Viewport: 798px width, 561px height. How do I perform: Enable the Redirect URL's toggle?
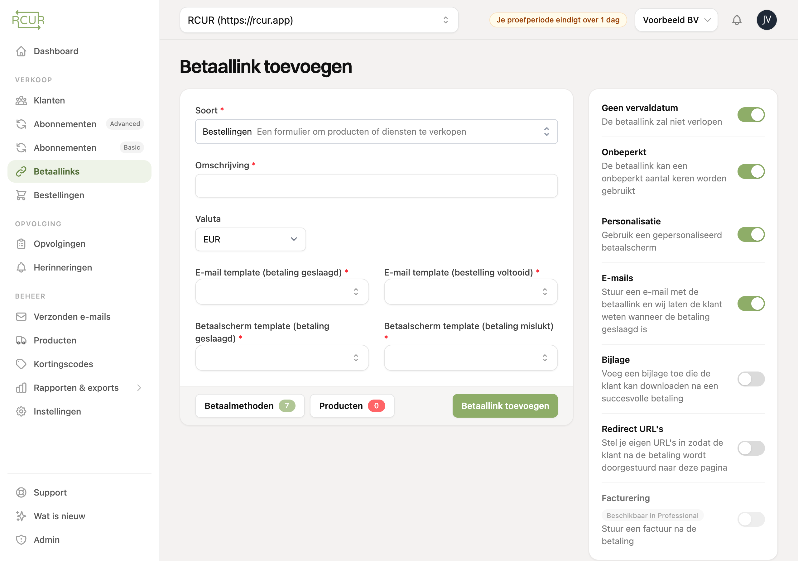(x=751, y=448)
